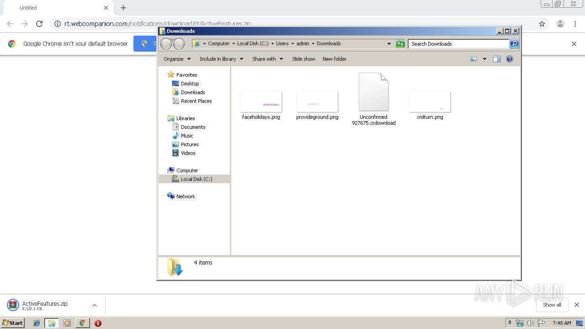Open the Organize menu
This screenshot has width=585, height=329.
(177, 59)
